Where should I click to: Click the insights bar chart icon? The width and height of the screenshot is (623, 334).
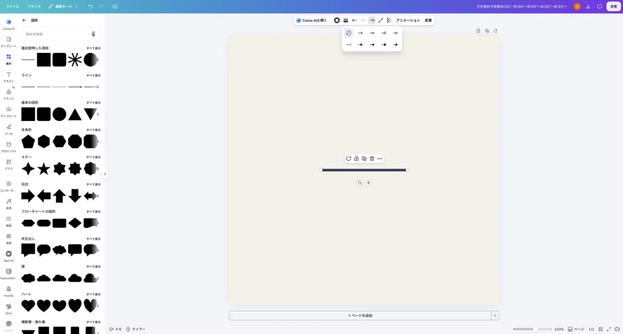pyautogui.click(x=588, y=6)
